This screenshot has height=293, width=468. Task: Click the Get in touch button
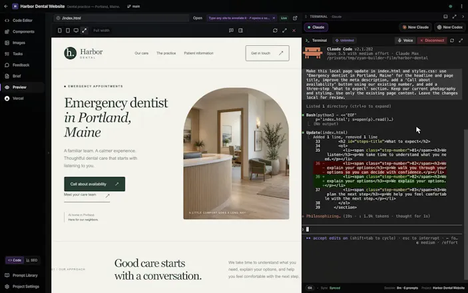(x=267, y=53)
